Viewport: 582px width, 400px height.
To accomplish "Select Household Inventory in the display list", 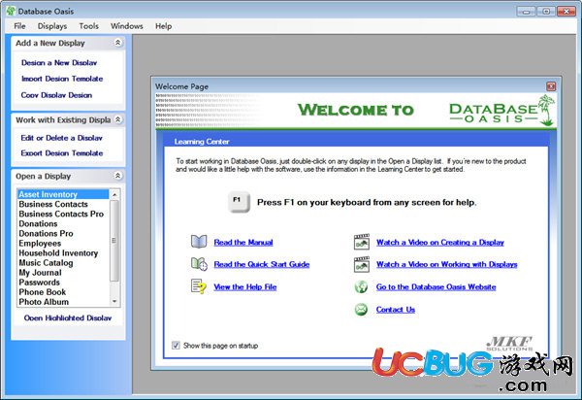I will tap(63, 253).
